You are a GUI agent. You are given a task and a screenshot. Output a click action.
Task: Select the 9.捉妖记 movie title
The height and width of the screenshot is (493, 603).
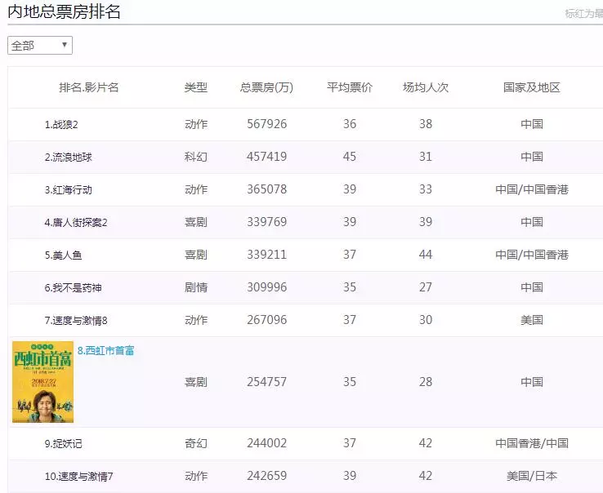point(63,444)
